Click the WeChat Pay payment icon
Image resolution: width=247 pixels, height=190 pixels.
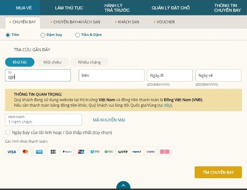109,151
